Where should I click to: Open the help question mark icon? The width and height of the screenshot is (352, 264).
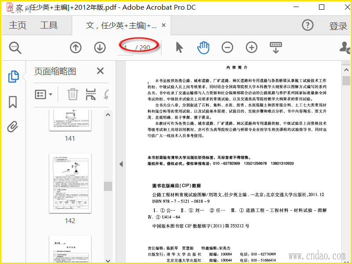click(x=308, y=25)
